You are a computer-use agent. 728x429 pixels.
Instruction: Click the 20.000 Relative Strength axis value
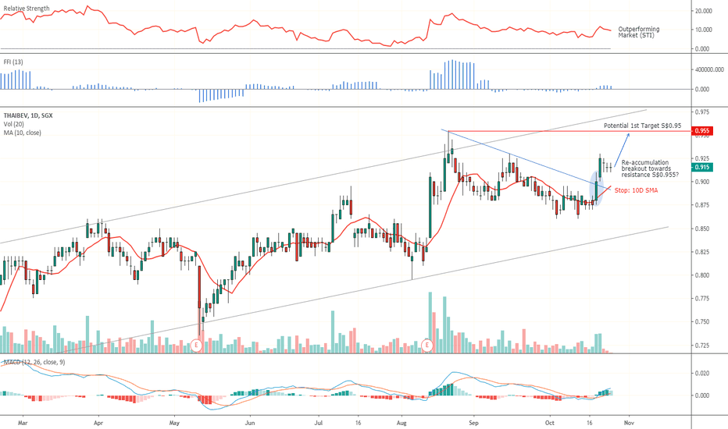(x=703, y=11)
